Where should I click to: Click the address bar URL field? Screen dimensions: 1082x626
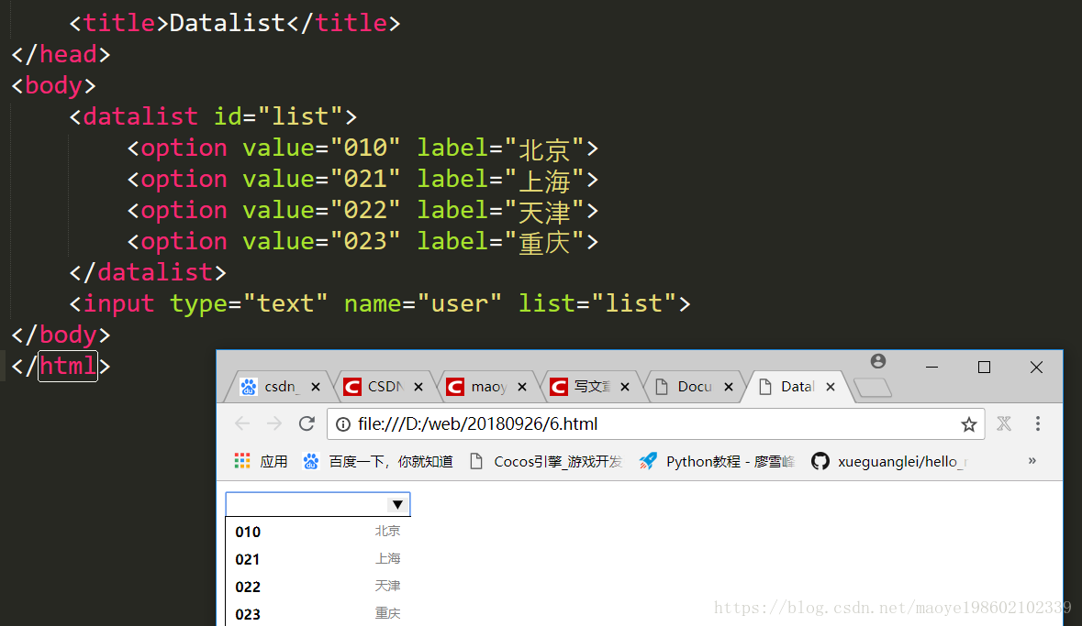pos(655,424)
